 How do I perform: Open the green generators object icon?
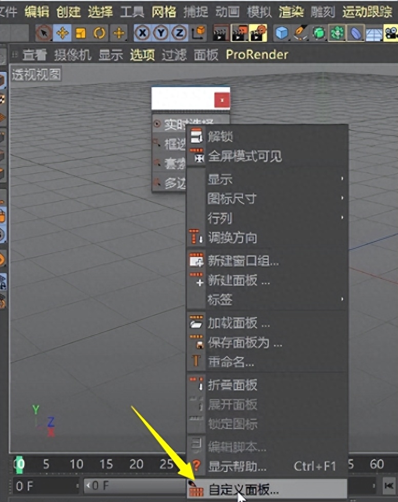pos(319,33)
